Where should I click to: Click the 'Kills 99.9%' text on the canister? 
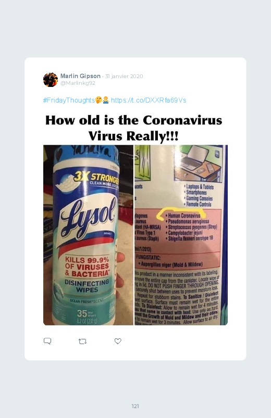(87, 260)
